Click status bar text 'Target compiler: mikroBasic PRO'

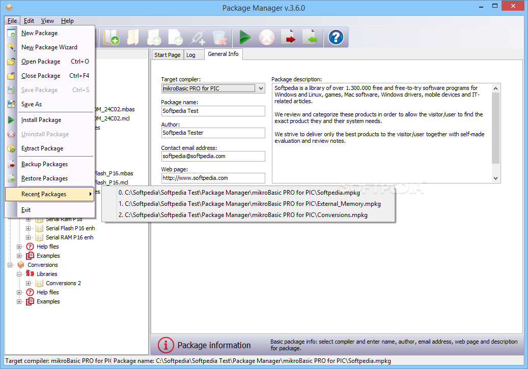tap(58, 361)
